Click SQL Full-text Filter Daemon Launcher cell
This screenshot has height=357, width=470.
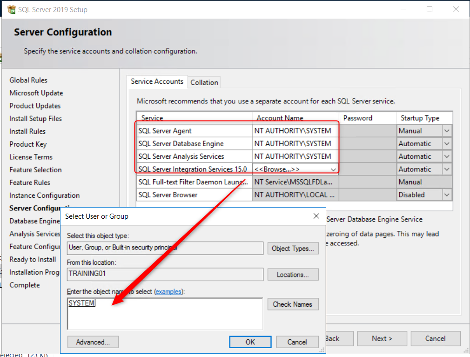(194, 182)
